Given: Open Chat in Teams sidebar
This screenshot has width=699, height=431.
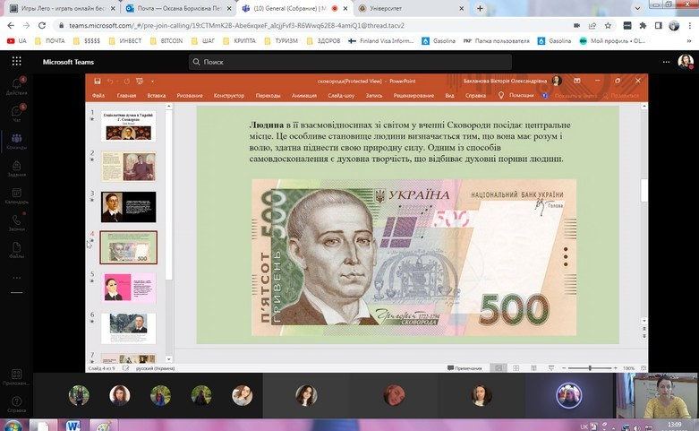Looking at the screenshot, I should [x=16, y=113].
